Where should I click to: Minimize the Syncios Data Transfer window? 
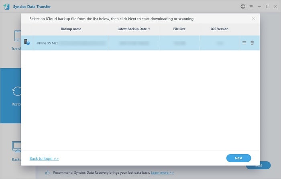pos(259,6)
